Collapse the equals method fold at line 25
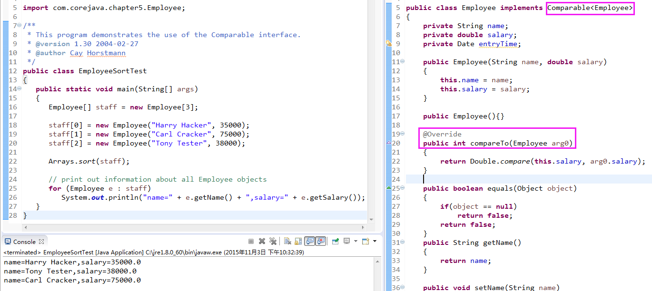This screenshot has width=652, height=291. point(403,188)
